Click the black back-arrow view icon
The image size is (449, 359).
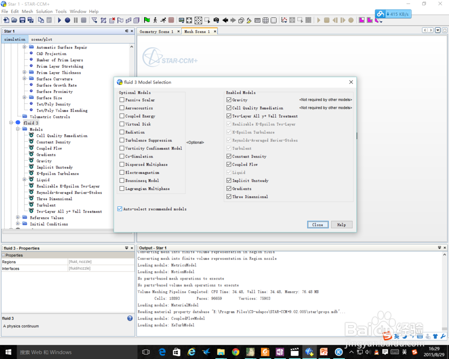pos(225,20)
